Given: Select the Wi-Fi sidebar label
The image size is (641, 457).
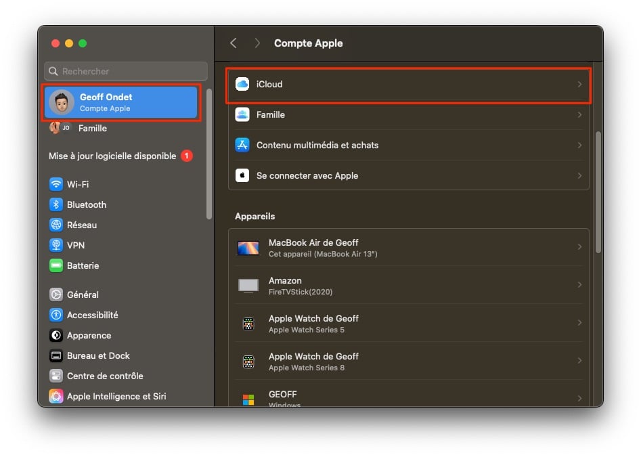Looking at the screenshot, I should coord(78,184).
